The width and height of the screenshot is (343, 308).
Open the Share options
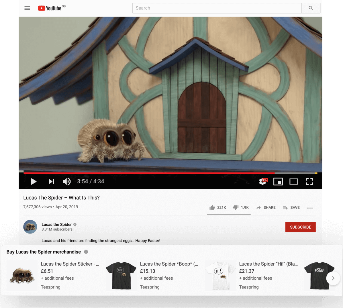click(266, 207)
